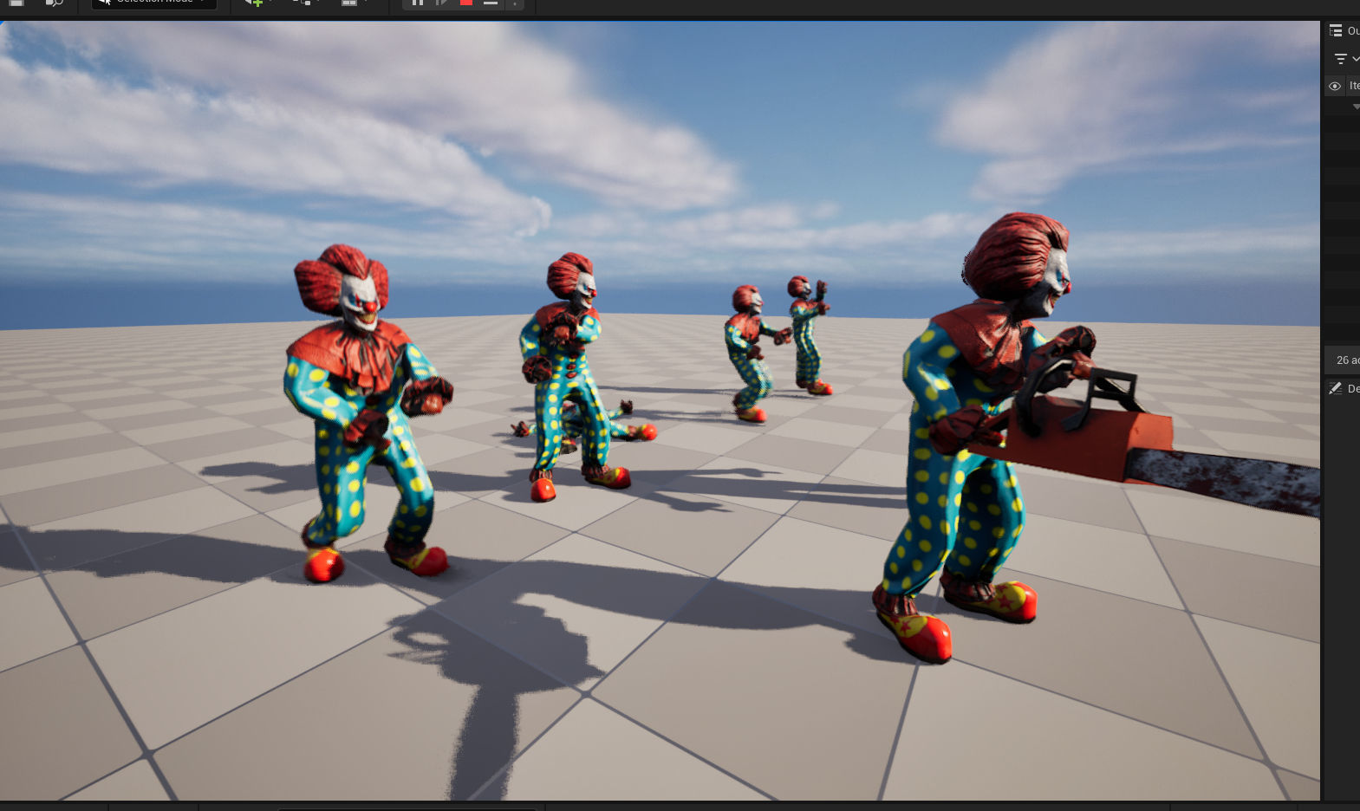Eject from the player controller
1360x811 pixels.
coord(491,3)
